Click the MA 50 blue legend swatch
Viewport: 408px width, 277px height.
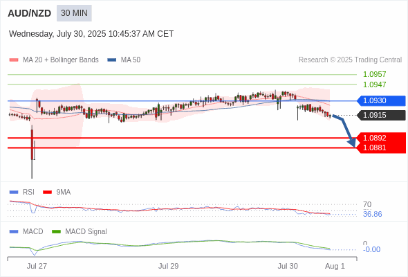pos(112,60)
